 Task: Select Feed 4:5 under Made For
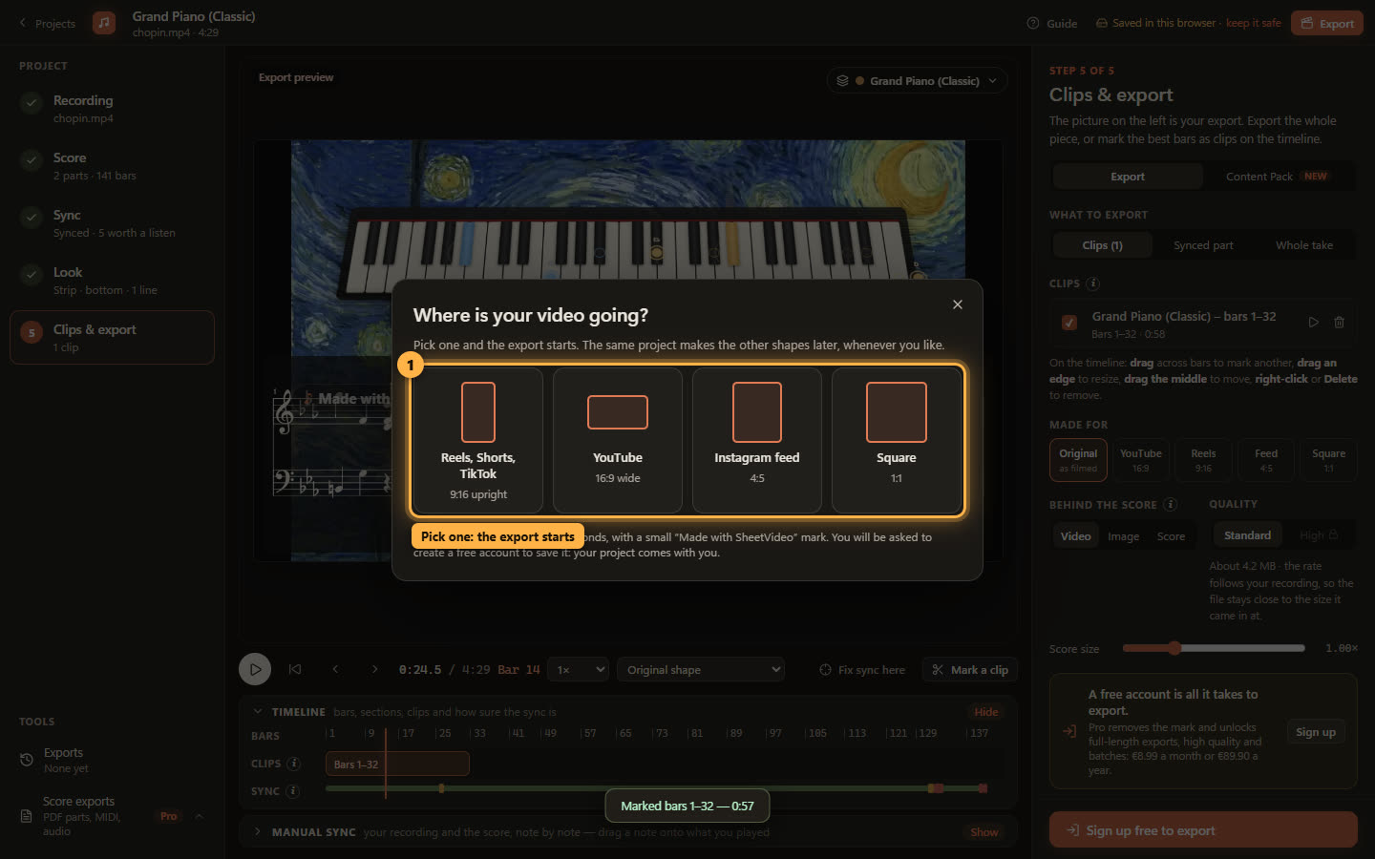point(1266,460)
